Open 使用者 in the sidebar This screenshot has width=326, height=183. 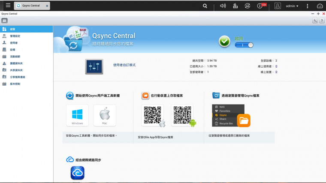14,43
